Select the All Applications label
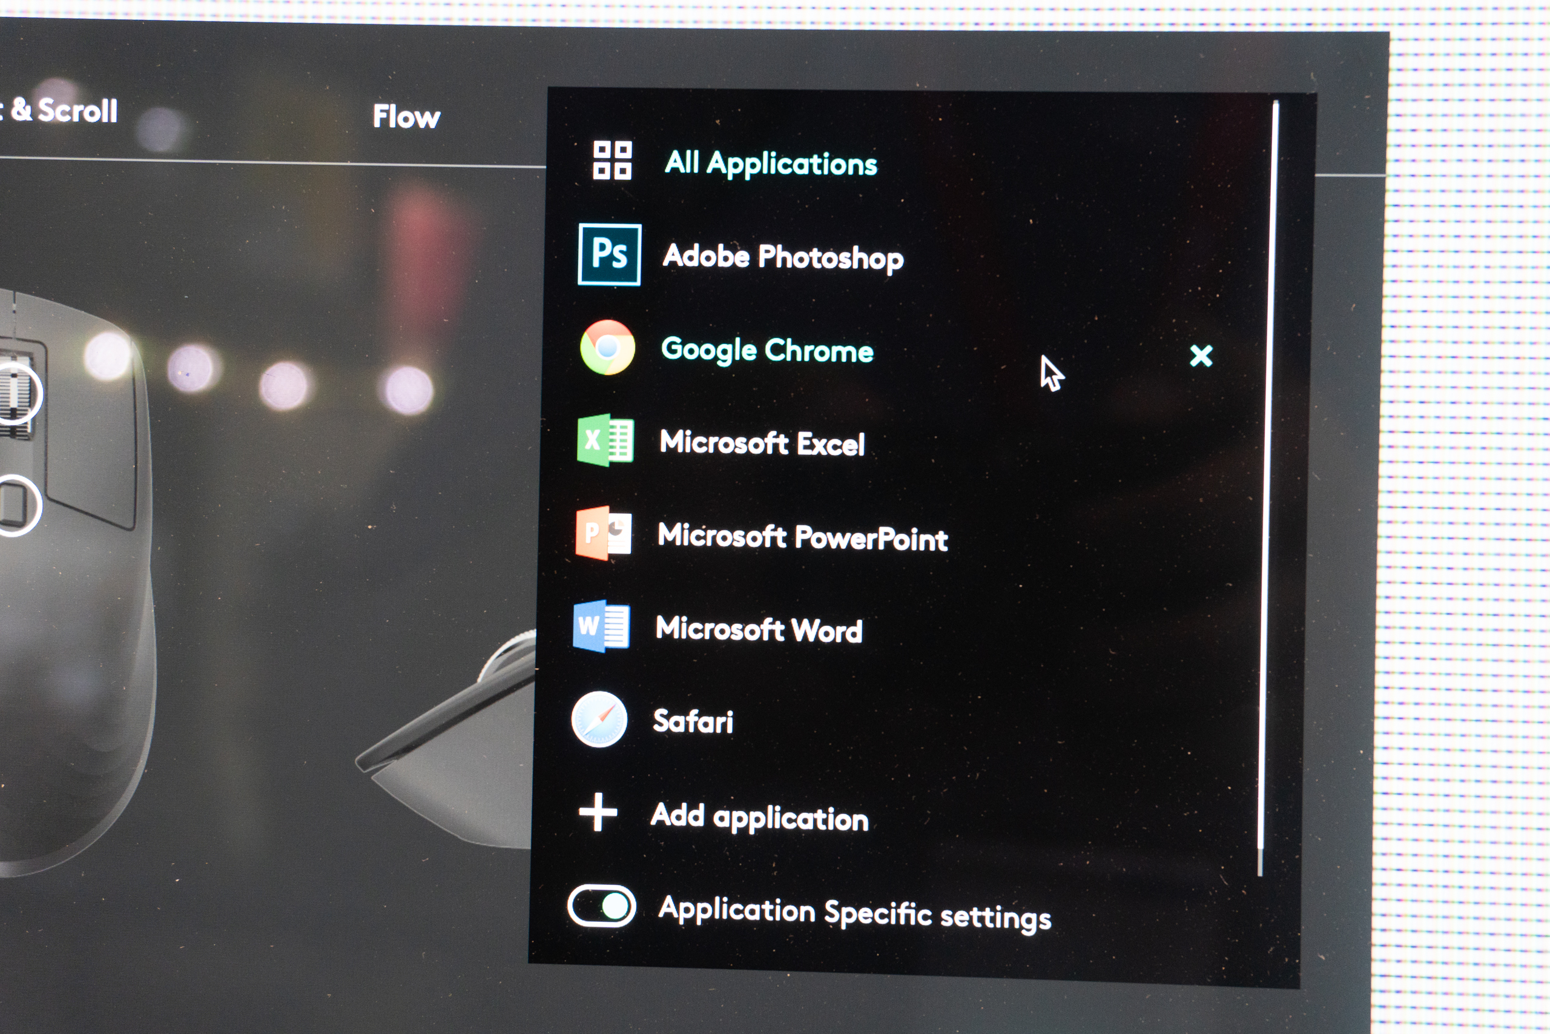Viewport: 1550px width, 1034px height. [x=770, y=164]
